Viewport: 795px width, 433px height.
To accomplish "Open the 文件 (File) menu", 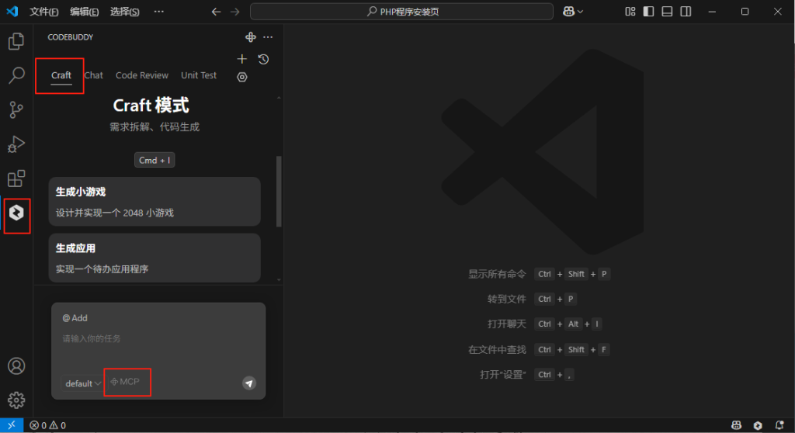I will (x=43, y=12).
